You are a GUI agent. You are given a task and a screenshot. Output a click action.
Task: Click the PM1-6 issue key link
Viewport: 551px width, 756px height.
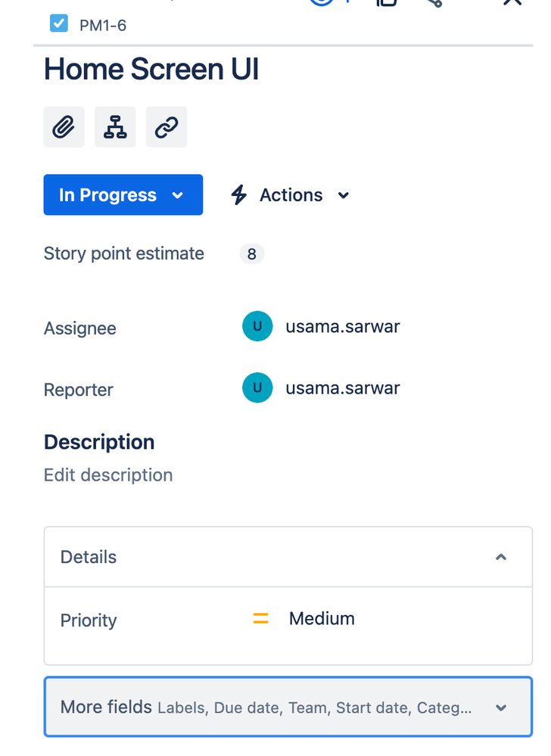[103, 25]
